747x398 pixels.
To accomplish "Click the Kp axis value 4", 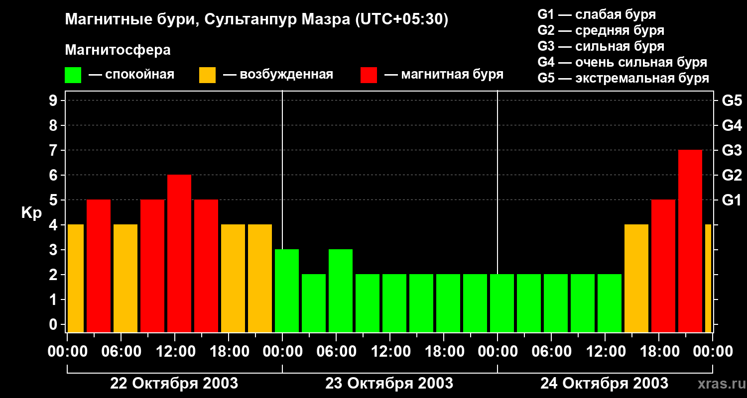I will [x=54, y=225].
